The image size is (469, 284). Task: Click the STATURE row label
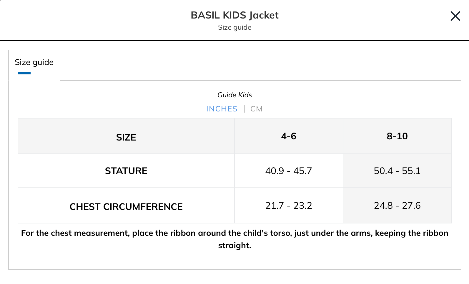click(x=126, y=171)
